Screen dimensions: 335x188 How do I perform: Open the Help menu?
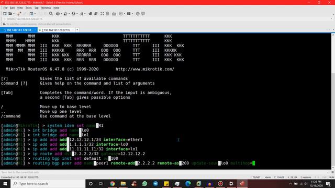pyautogui.click(x=56, y=8)
